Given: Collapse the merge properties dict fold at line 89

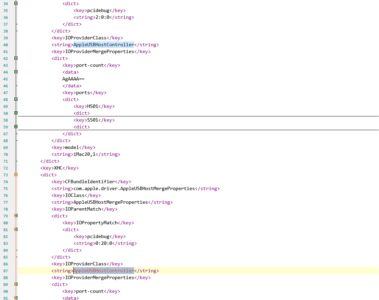Looking at the screenshot, I should (x=15, y=284).
